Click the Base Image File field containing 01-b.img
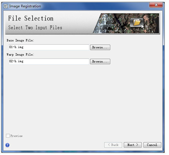This screenshot has height=155, width=169. [49, 47]
